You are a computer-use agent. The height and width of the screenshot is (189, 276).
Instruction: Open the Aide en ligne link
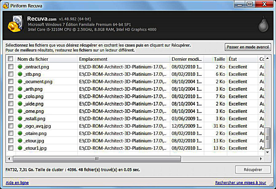tap(17, 183)
